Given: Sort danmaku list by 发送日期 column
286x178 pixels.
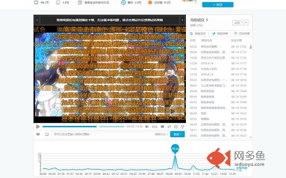Looking at the screenshot, I should click(236, 40).
